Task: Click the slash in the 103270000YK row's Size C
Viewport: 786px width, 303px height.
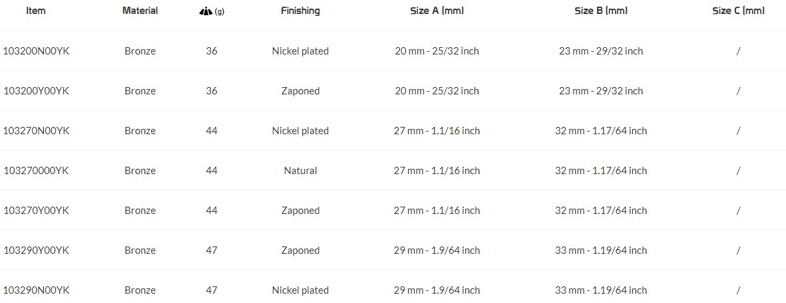Action: pyautogui.click(x=738, y=171)
